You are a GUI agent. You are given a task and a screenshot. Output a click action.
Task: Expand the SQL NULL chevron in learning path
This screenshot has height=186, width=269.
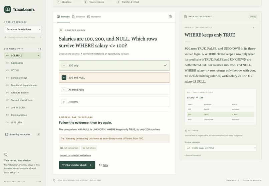pyautogui.click(x=38, y=55)
